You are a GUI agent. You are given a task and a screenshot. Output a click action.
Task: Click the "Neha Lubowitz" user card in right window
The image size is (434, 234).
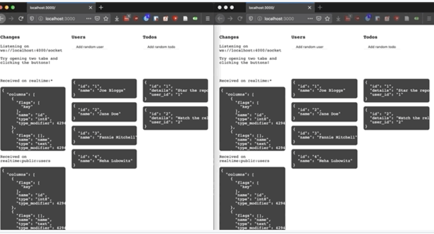point(324,159)
